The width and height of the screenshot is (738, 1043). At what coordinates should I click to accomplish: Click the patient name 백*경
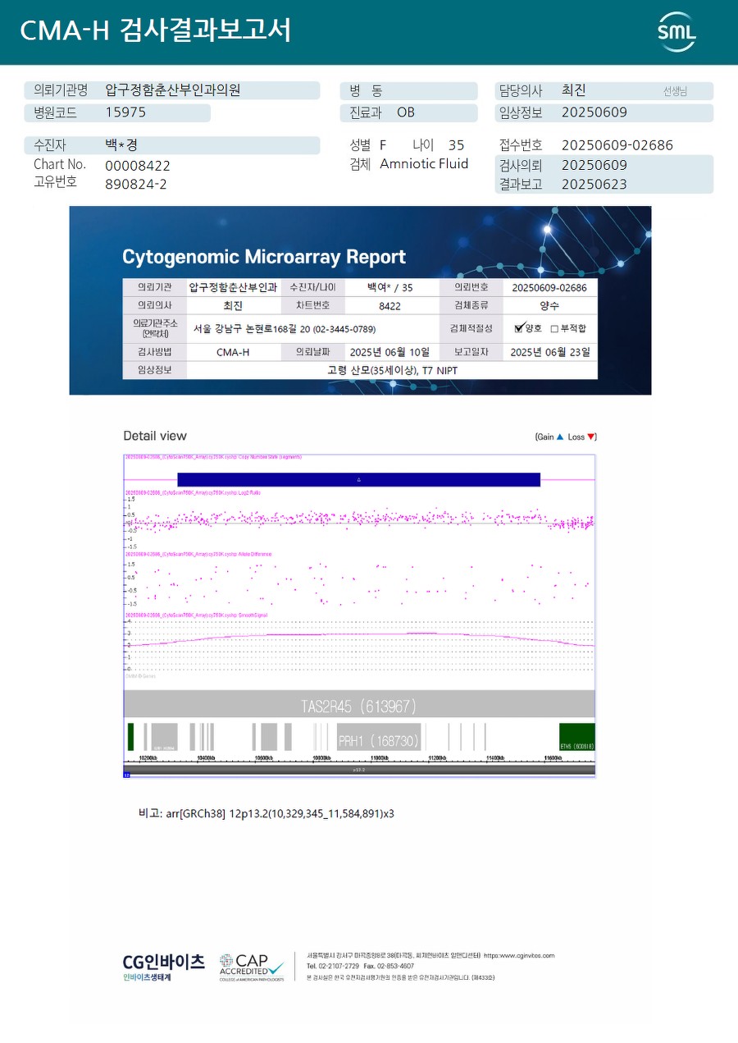[121, 145]
